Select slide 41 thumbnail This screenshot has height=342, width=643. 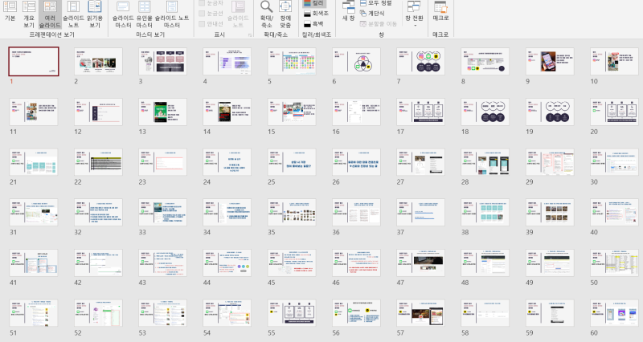point(34,263)
